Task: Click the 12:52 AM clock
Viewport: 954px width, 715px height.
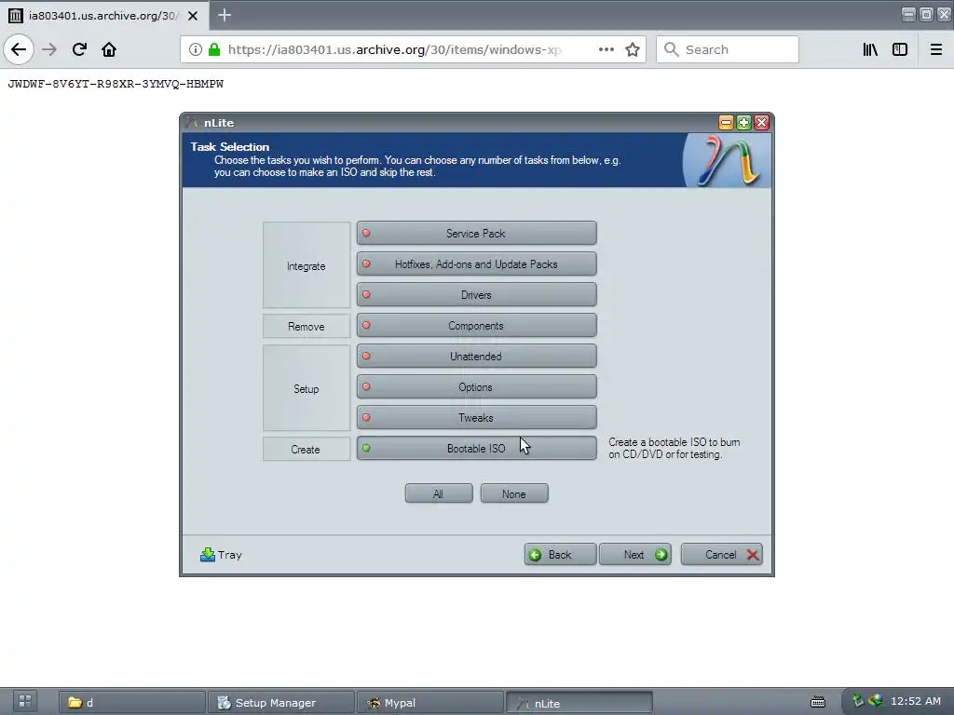Action: point(916,701)
